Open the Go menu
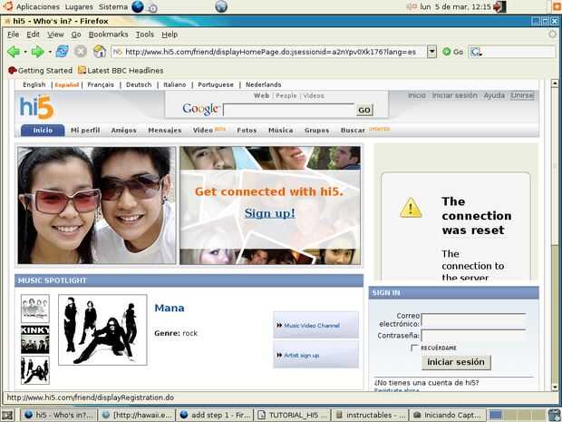 [x=76, y=34]
